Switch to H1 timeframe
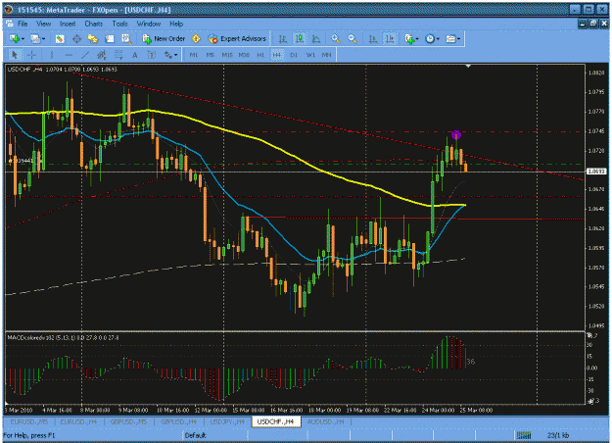Image resolution: width=612 pixels, height=443 pixels. (x=260, y=55)
